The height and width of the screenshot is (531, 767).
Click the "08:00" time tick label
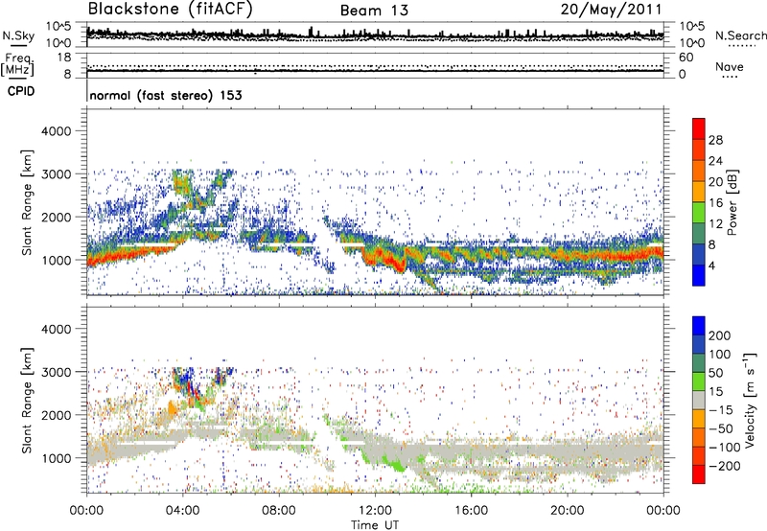[x=278, y=511]
